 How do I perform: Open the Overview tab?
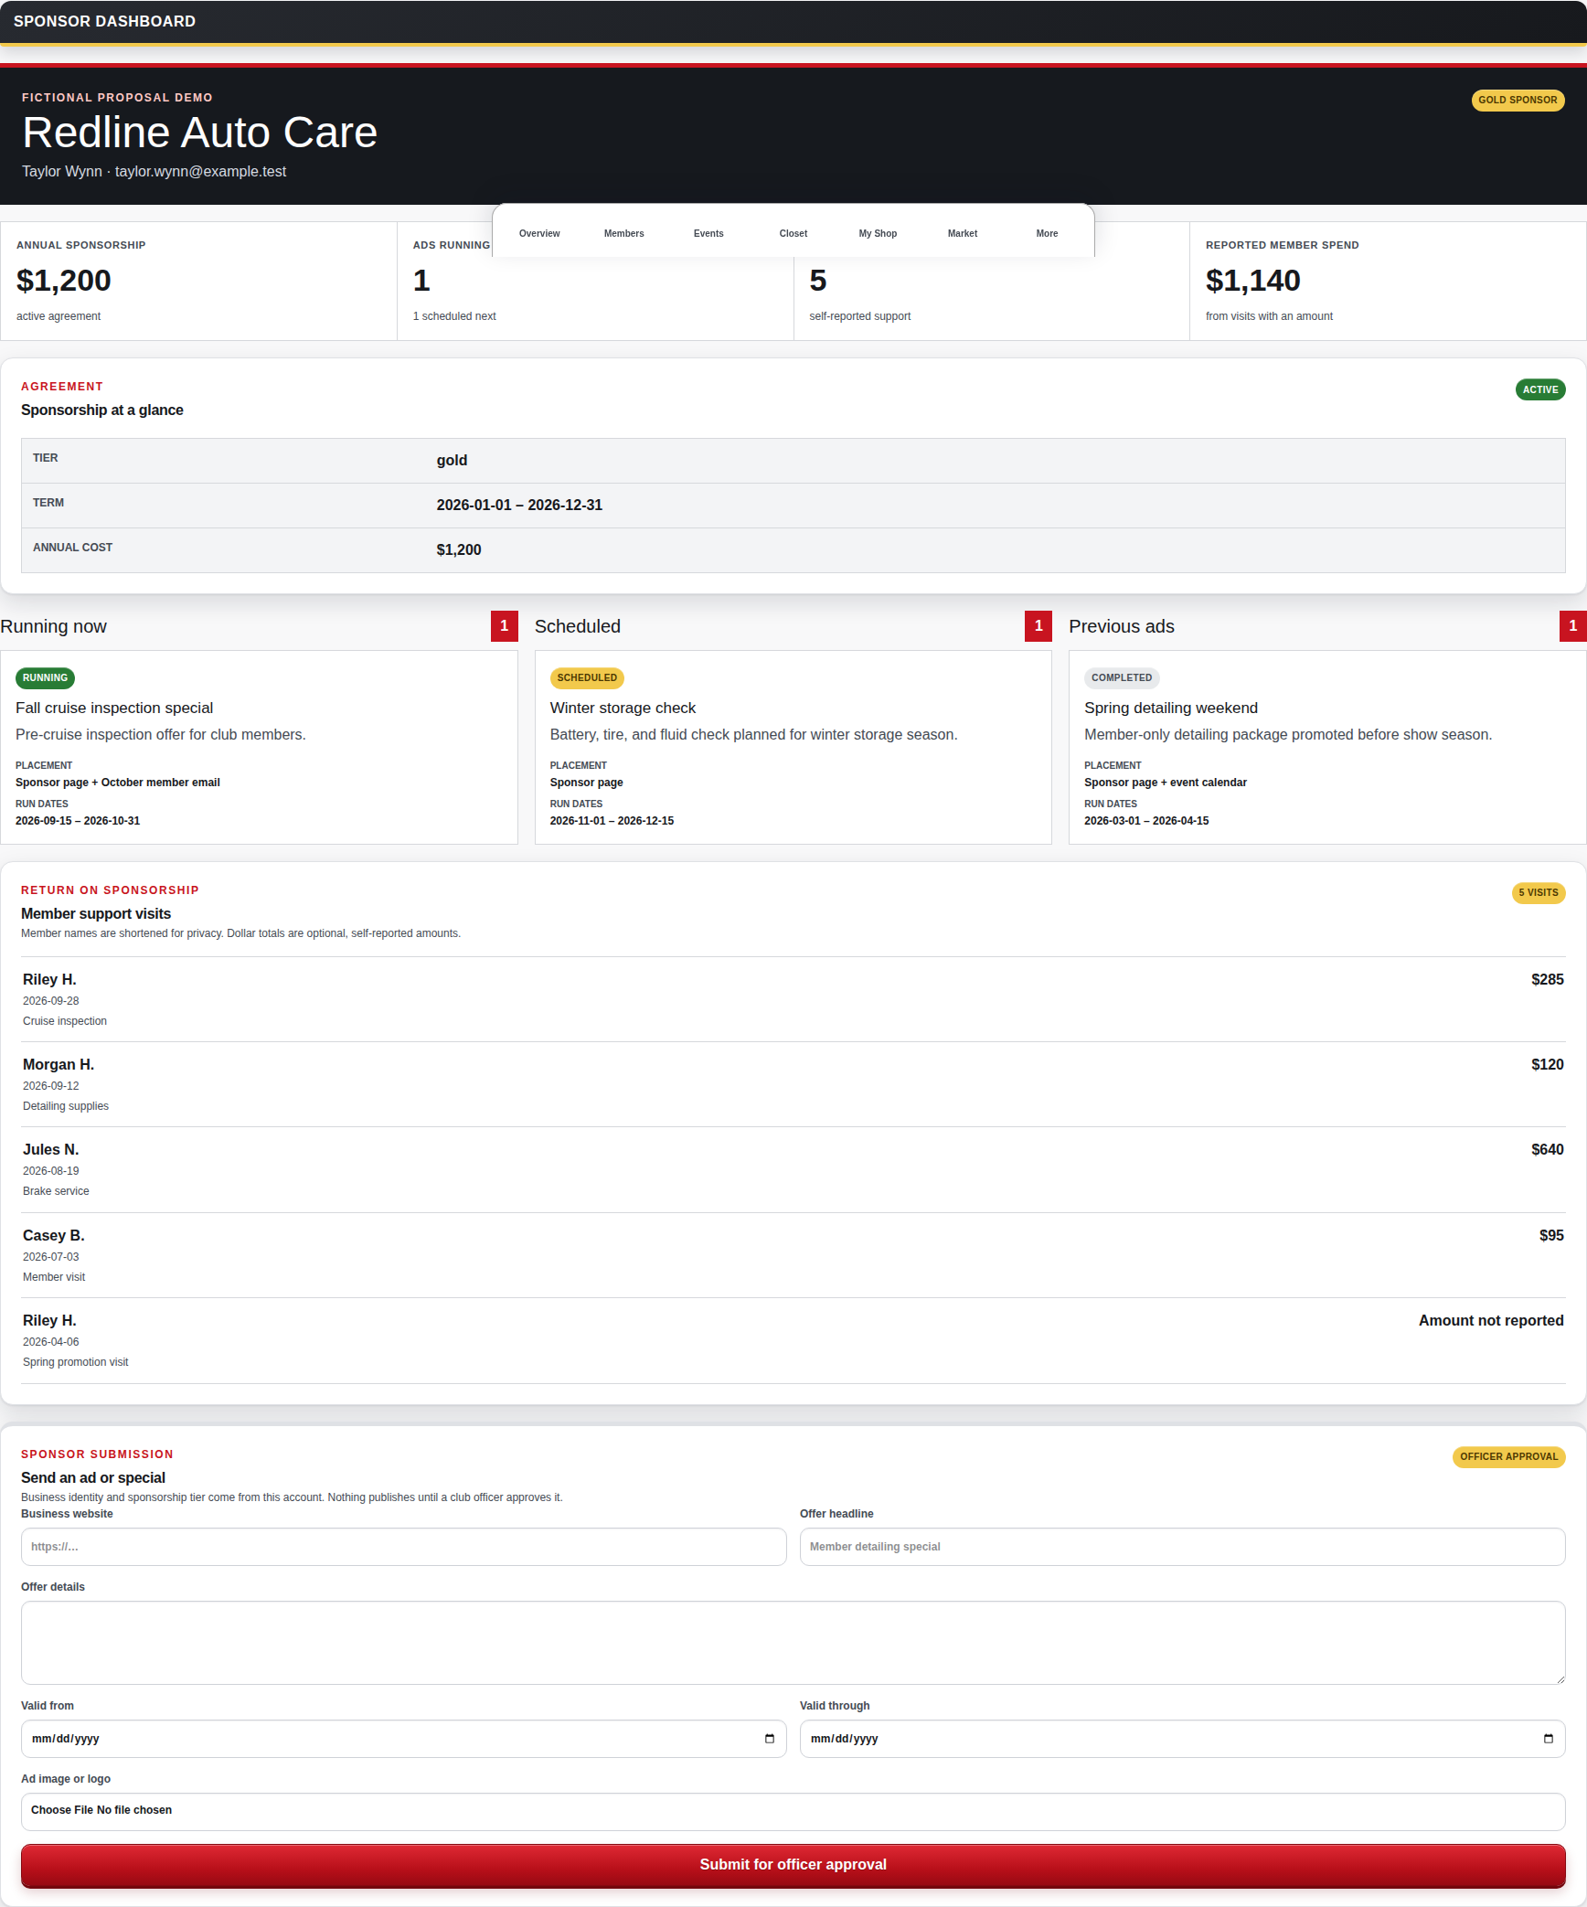tap(539, 233)
